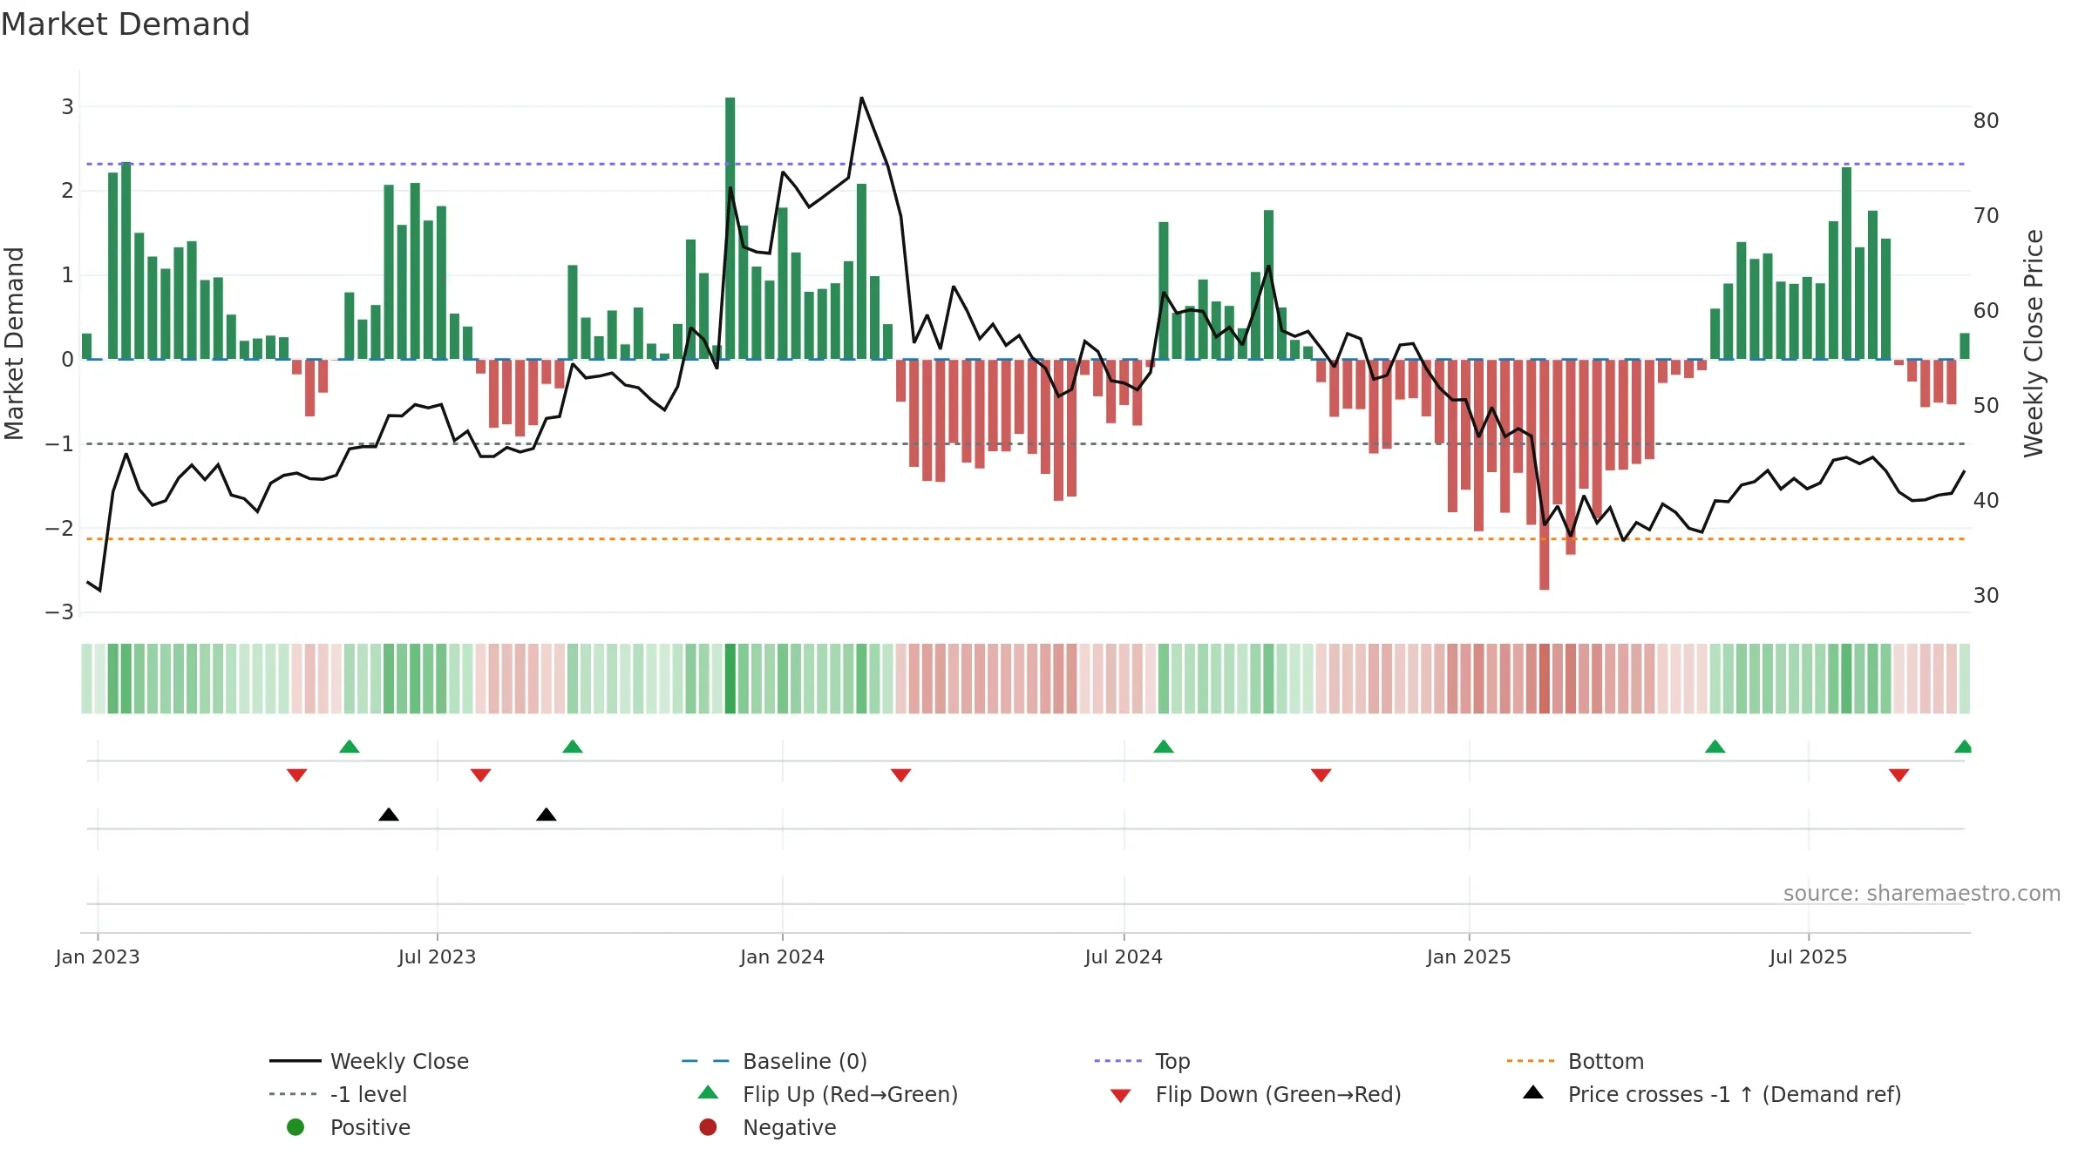Click the 'Jul 2025' x-axis label

[1809, 956]
